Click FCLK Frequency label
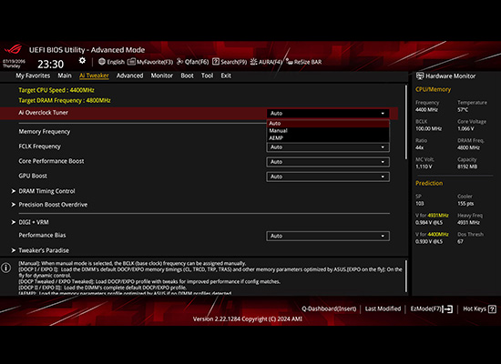The image size is (501, 364). pos(39,147)
